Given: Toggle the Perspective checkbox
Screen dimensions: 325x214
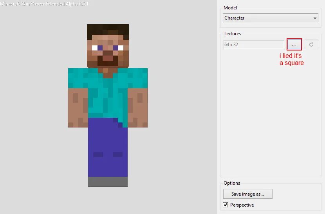Looking at the screenshot, I should pos(225,205).
